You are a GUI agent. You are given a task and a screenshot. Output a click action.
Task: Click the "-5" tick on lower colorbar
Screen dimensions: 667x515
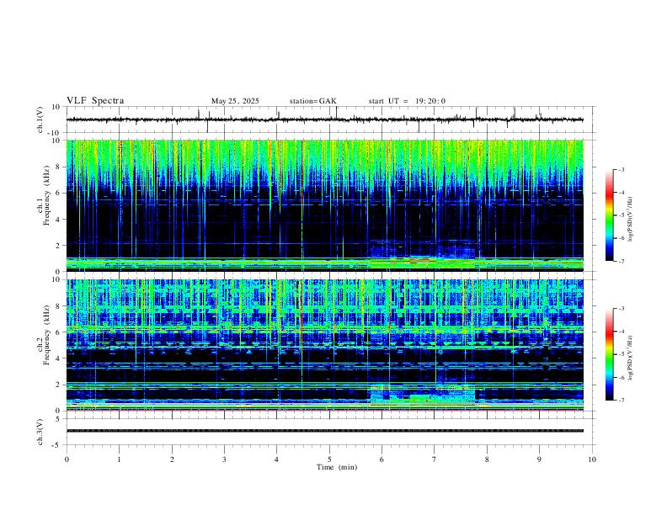(622, 354)
